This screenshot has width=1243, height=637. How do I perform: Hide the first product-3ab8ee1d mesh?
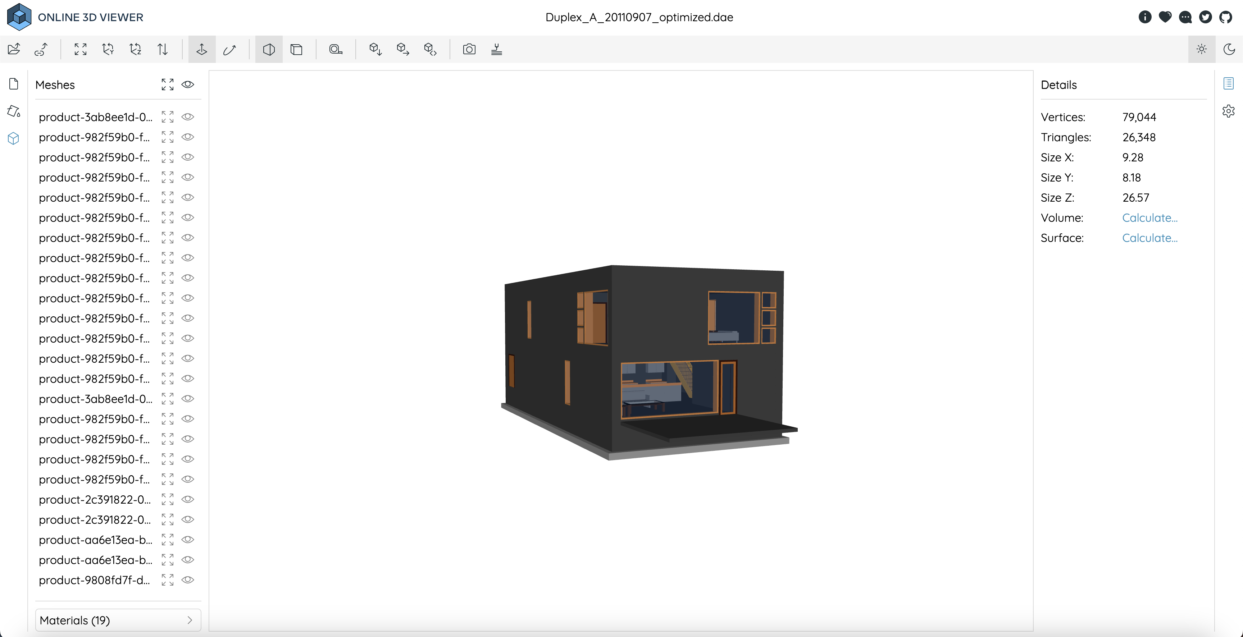[188, 117]
